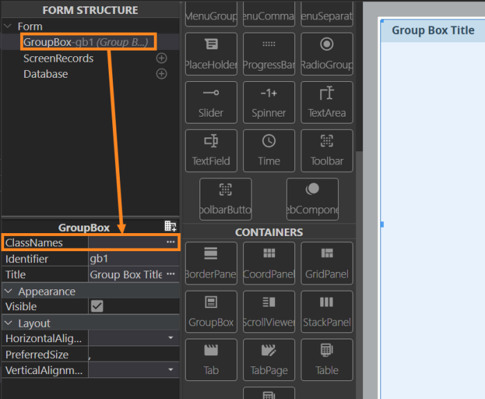Choose the GridPanel container
Image resolution: width=485 pixels, height=399 pixels.
pos(326,263)
